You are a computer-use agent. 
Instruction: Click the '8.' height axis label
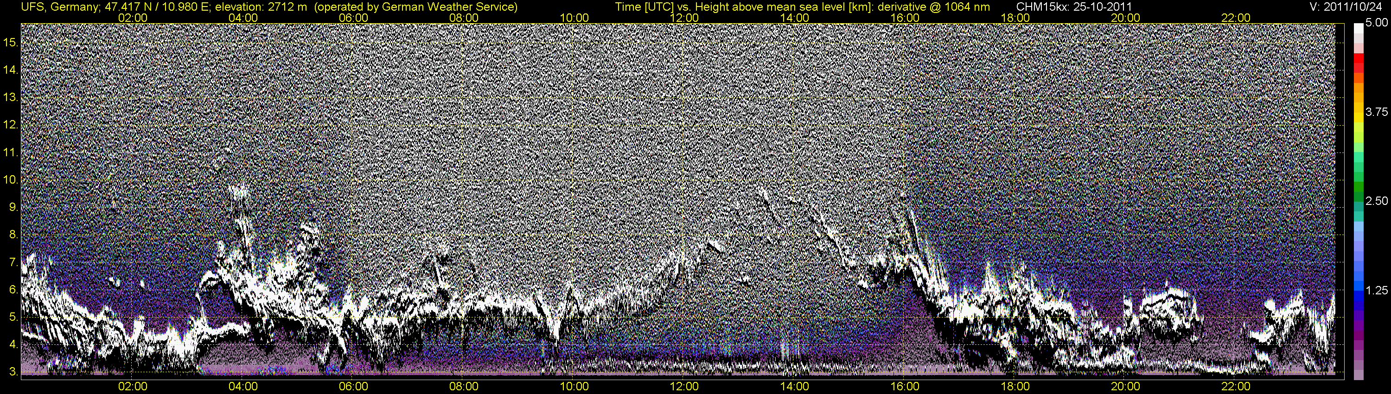[13, 235]
